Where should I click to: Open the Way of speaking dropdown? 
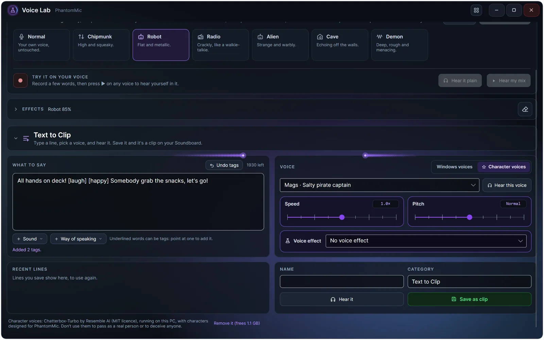(78, 239)
